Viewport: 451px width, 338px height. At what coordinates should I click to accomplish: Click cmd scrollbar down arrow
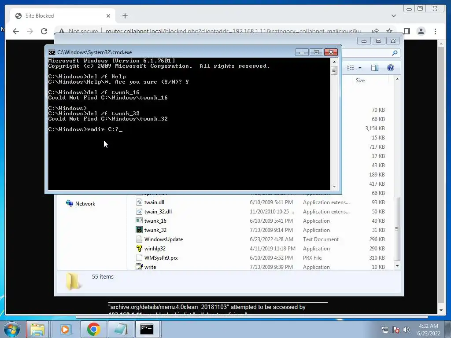pos(334,187)
